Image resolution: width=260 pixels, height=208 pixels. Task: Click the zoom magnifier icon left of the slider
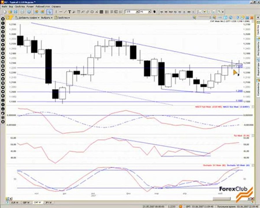[x=194, y=17]
